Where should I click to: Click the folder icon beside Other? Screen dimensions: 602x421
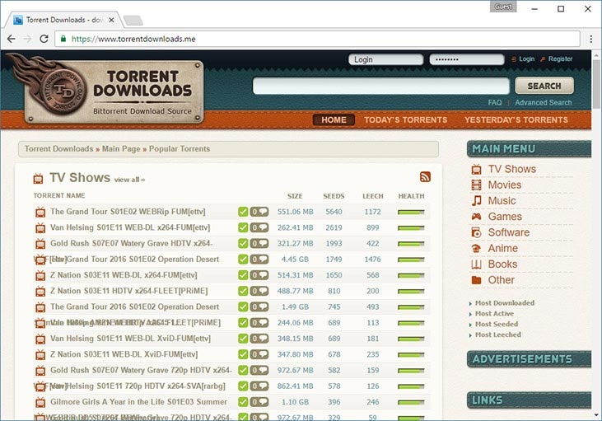tap(477, 280)
